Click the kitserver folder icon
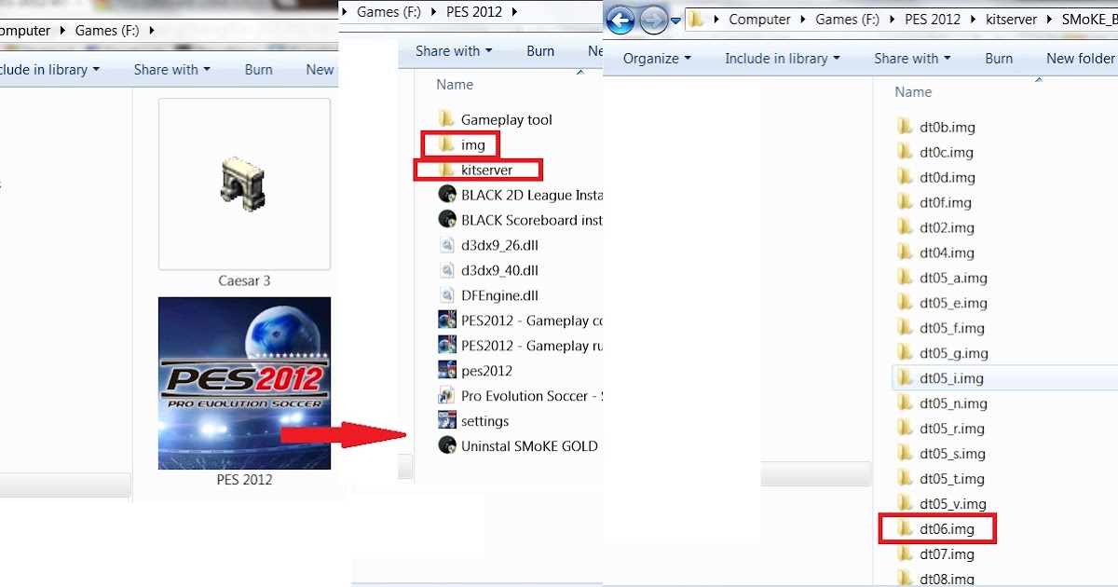This screenshot has height=587, width=1118. [446, 170]
